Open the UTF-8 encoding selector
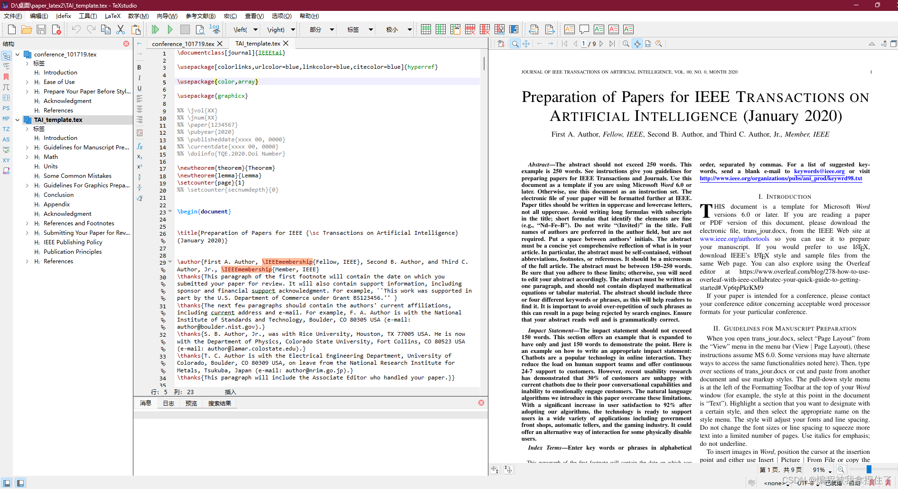 pos(808,483)
